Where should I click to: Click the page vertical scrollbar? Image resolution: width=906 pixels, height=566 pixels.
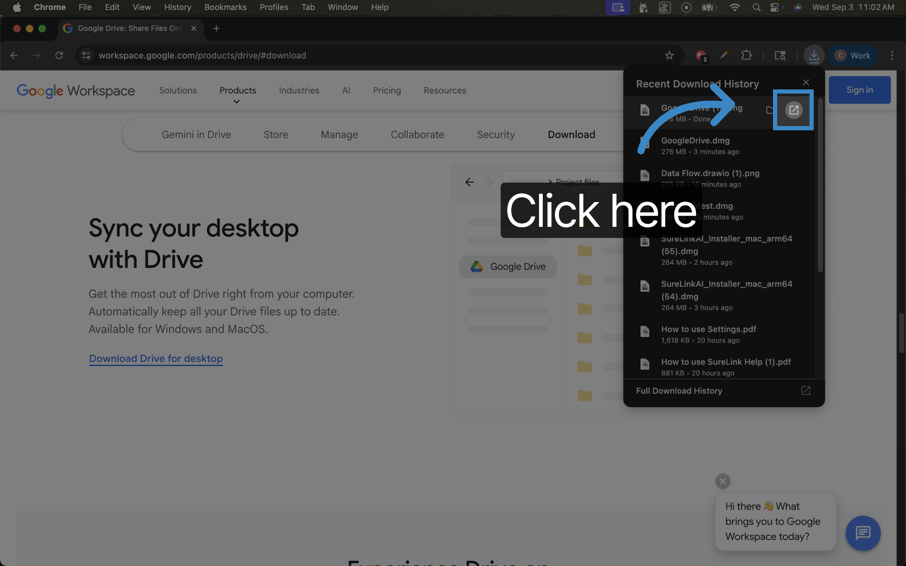(x=901, y=333)
